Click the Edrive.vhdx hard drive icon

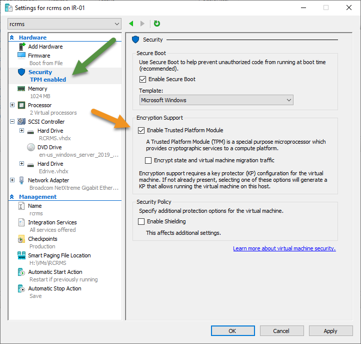[x=30, y=165]
